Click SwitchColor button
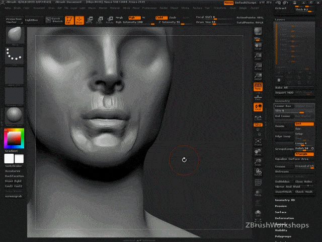Screen dimensions: 322x242 [14, 166]
